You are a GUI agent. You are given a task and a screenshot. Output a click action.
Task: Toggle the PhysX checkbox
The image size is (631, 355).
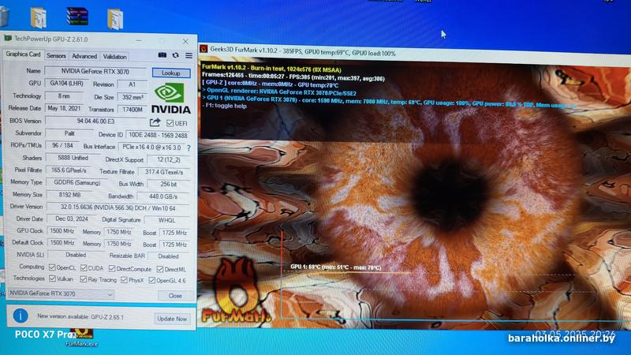(x=124, y=280)
